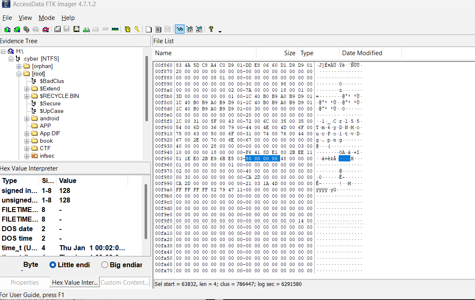The image size is (475, 300).
Task: Click the Export File Hash List icon
Action: tap(158, 29)
